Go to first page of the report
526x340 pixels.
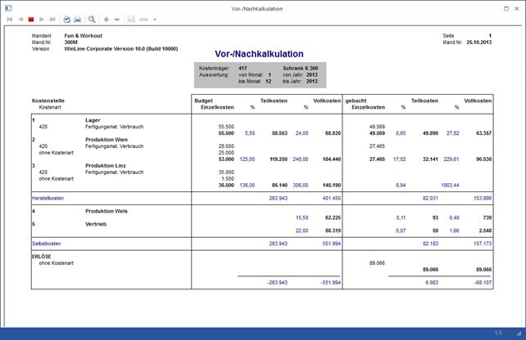click(10, 19)
